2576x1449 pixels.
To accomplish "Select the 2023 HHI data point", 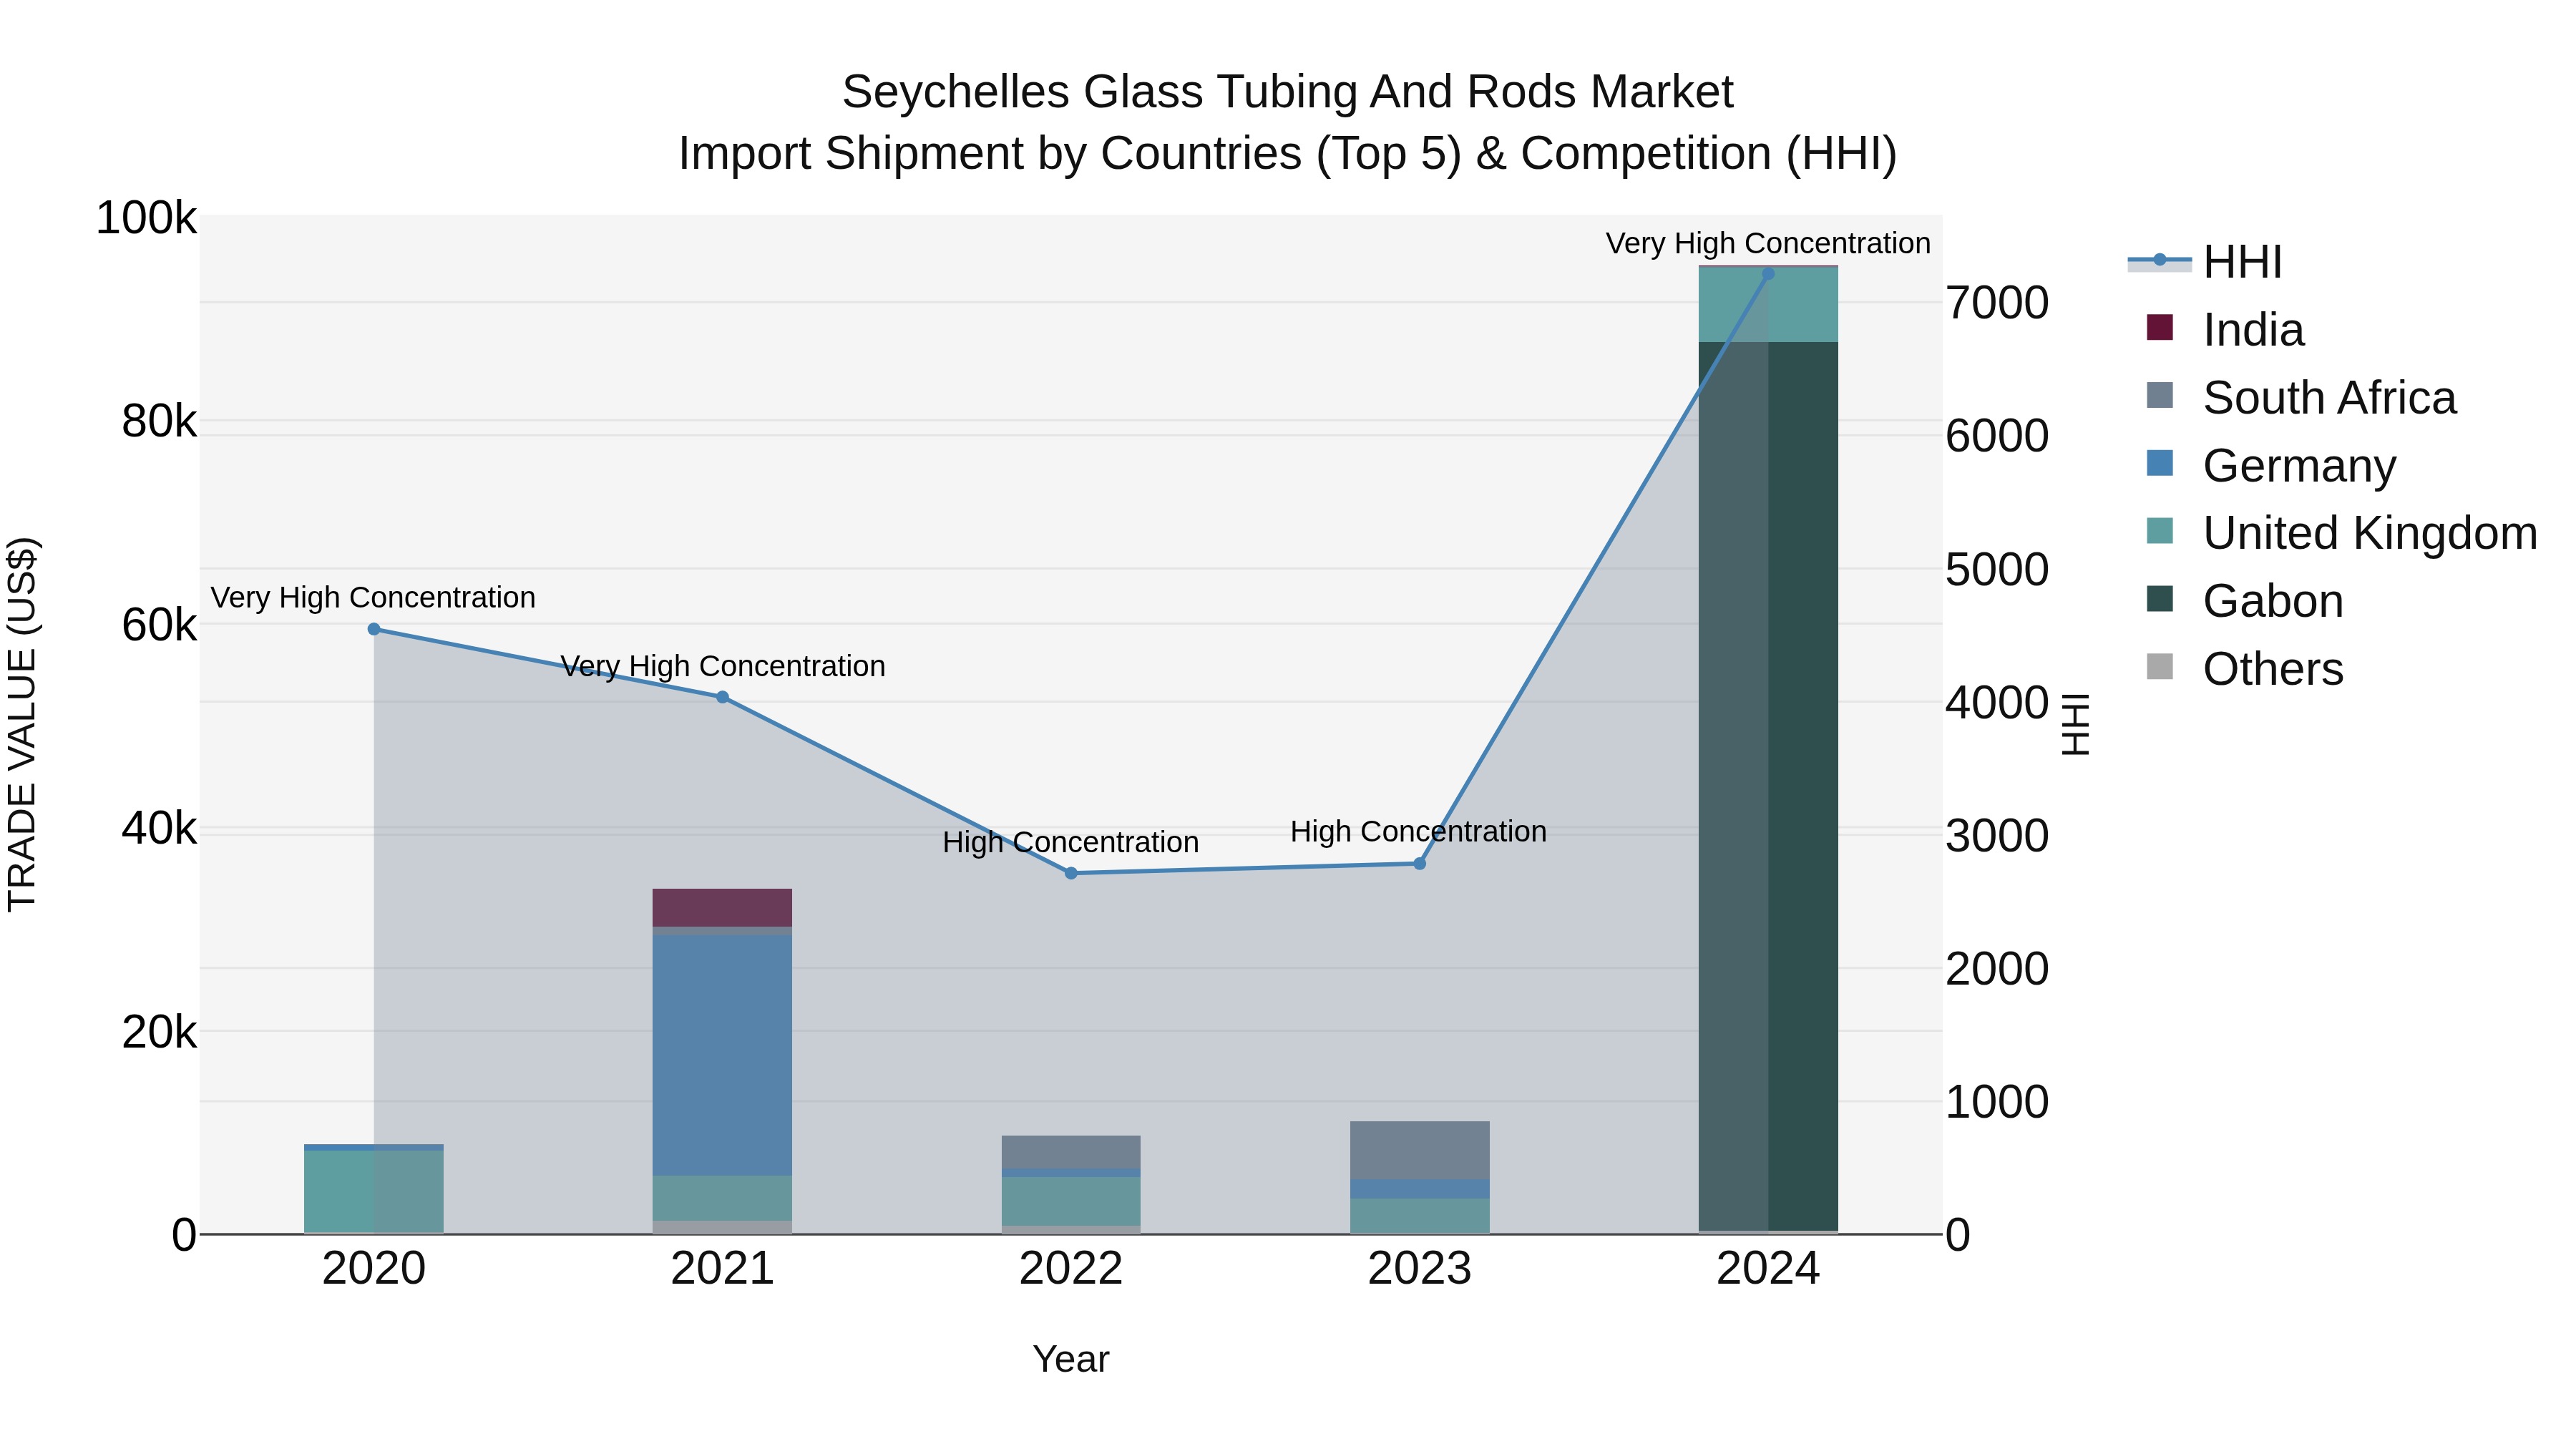I will 1419,863.
